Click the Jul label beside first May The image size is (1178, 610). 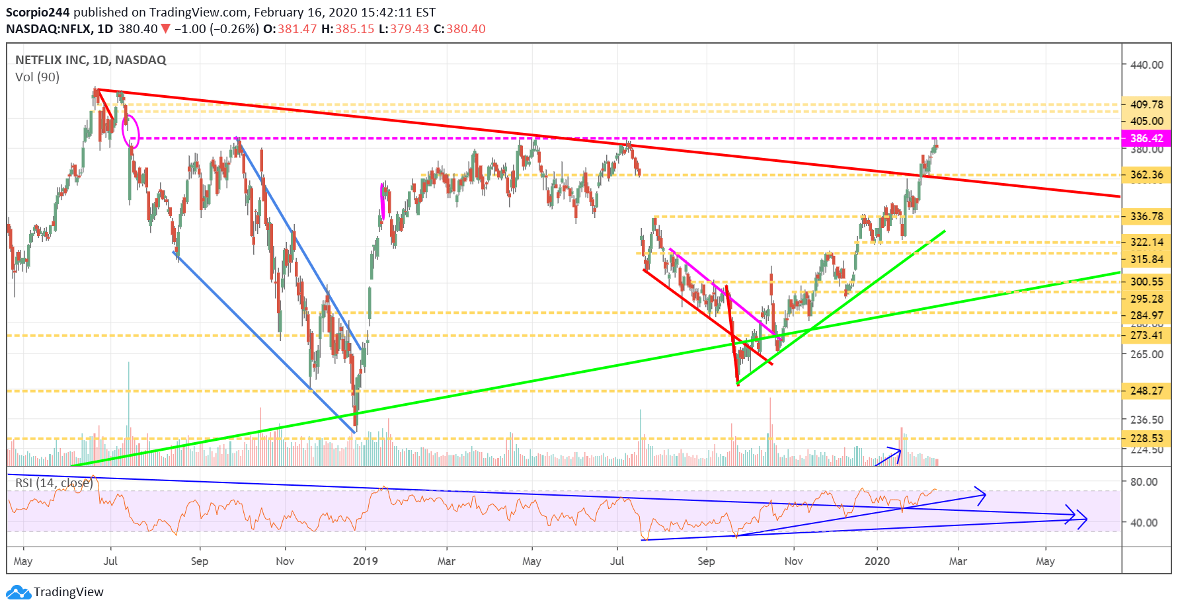(x=110, y=561)
